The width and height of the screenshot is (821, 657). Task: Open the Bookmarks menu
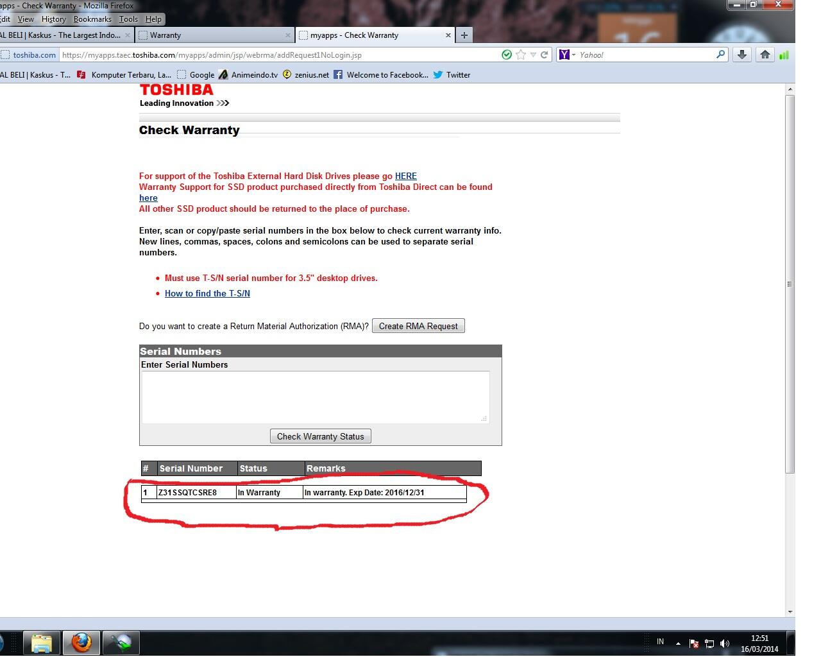click(92, 19)
